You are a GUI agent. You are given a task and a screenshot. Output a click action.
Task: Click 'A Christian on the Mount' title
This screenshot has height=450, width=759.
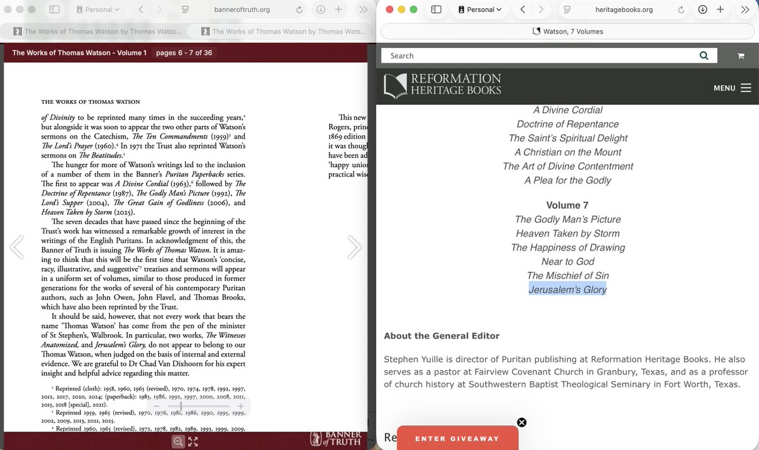567,152
